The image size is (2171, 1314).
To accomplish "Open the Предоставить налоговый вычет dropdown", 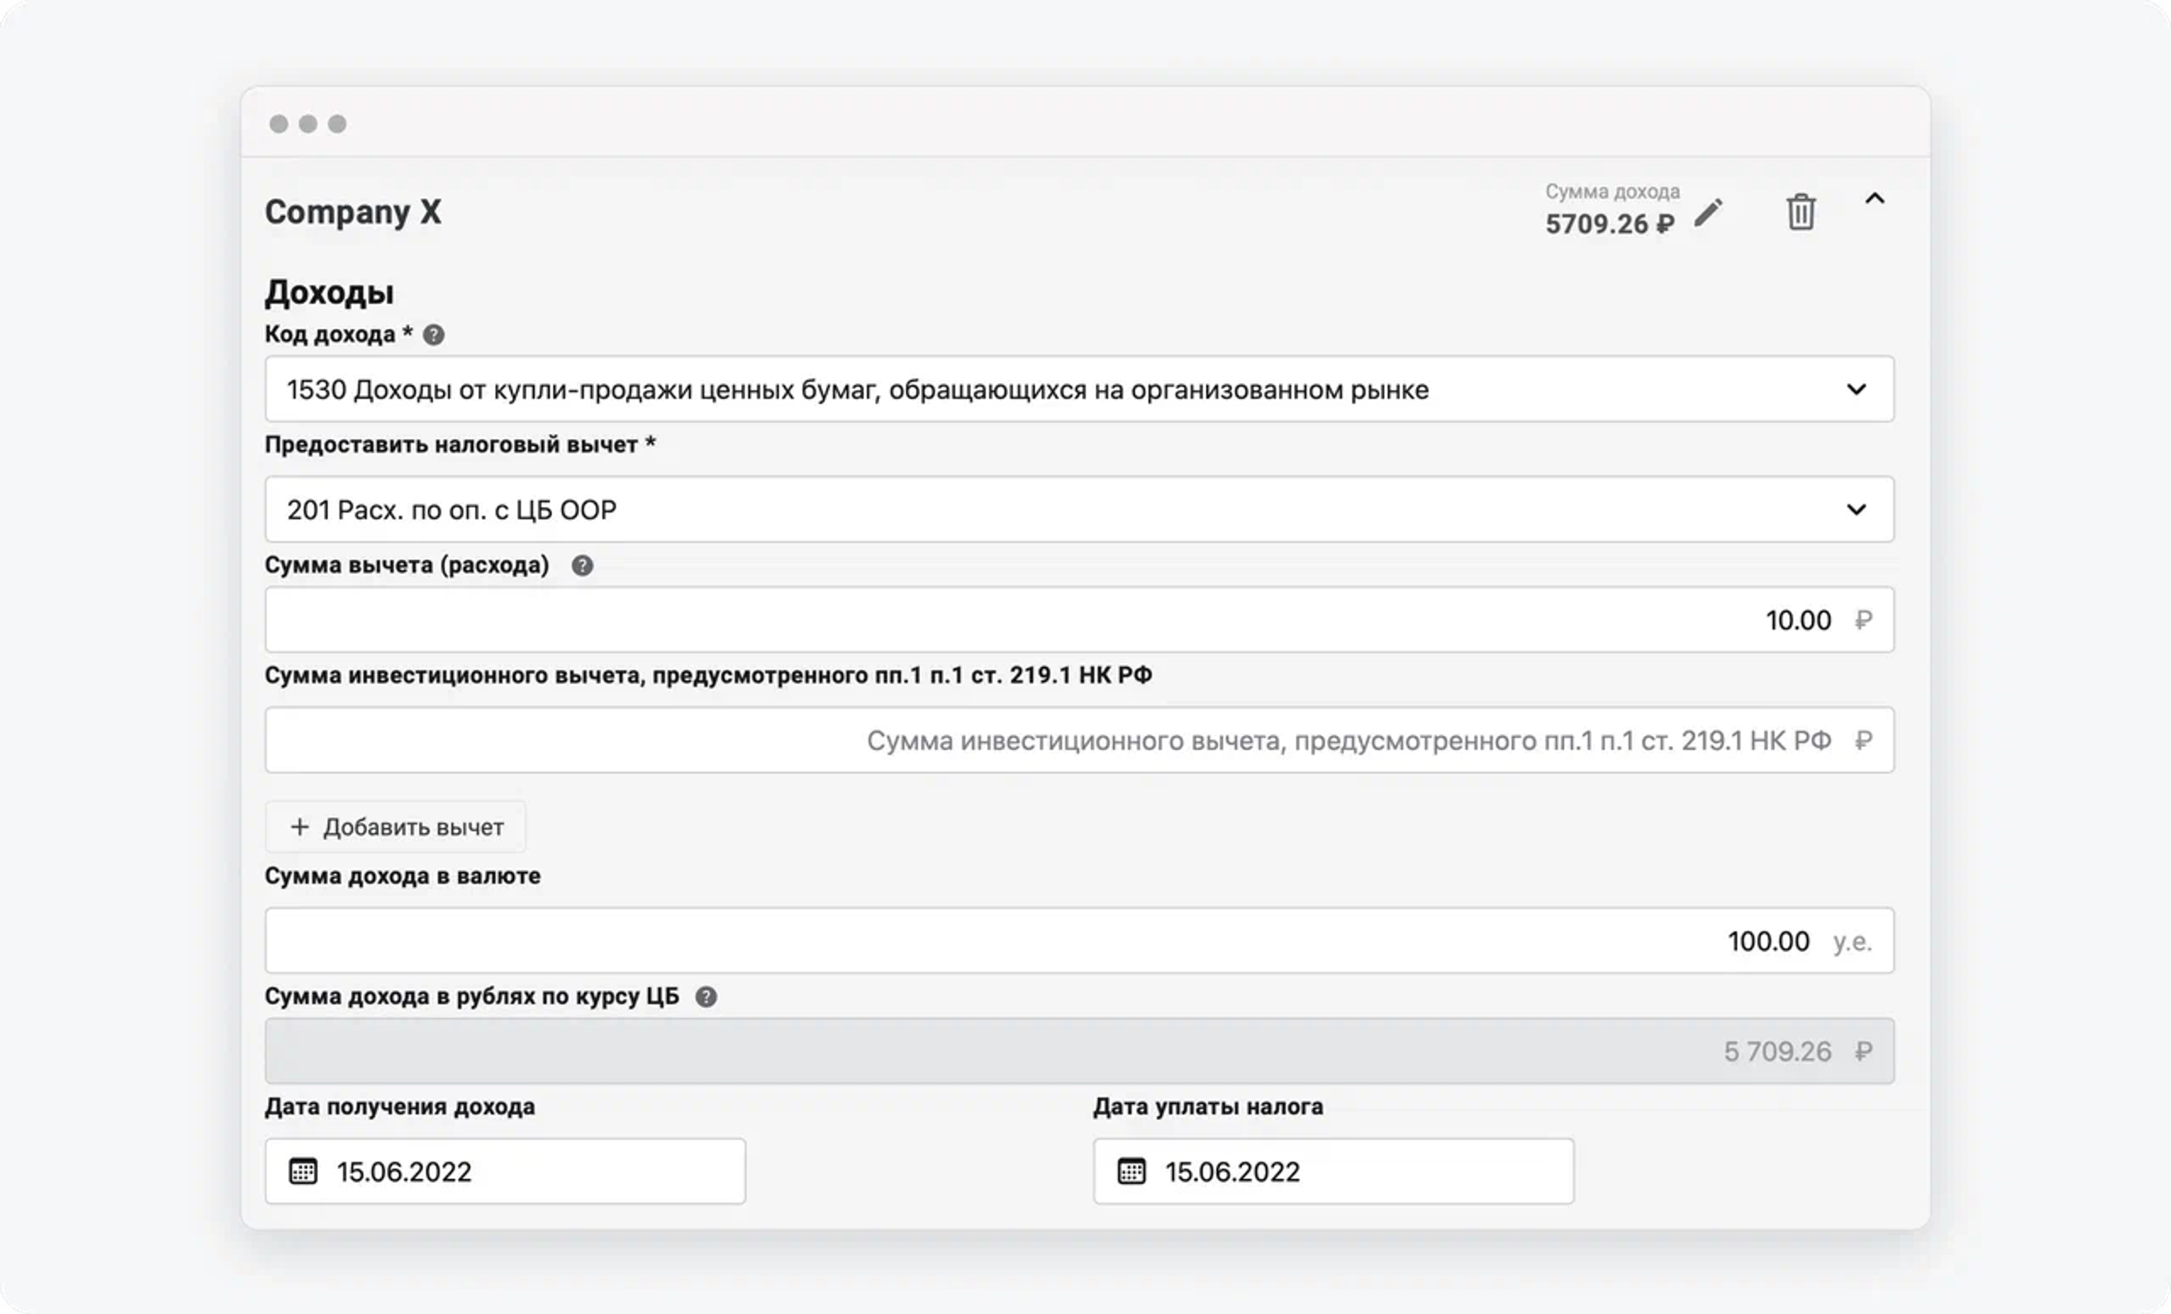I will [x=1080, y=509].
